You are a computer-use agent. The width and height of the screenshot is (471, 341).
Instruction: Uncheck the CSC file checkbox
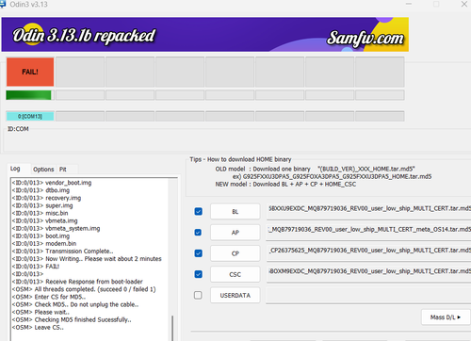[198, 274]
